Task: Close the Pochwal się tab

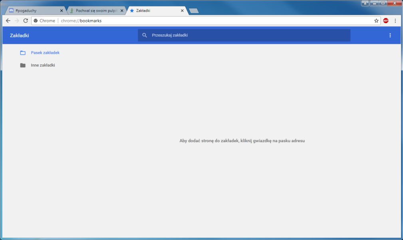Action: pos(122,11)
